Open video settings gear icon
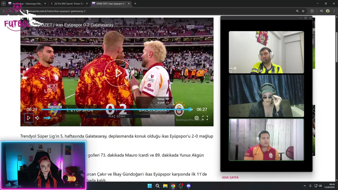Screen dimensions: 338x190 [x=196, y=118]
